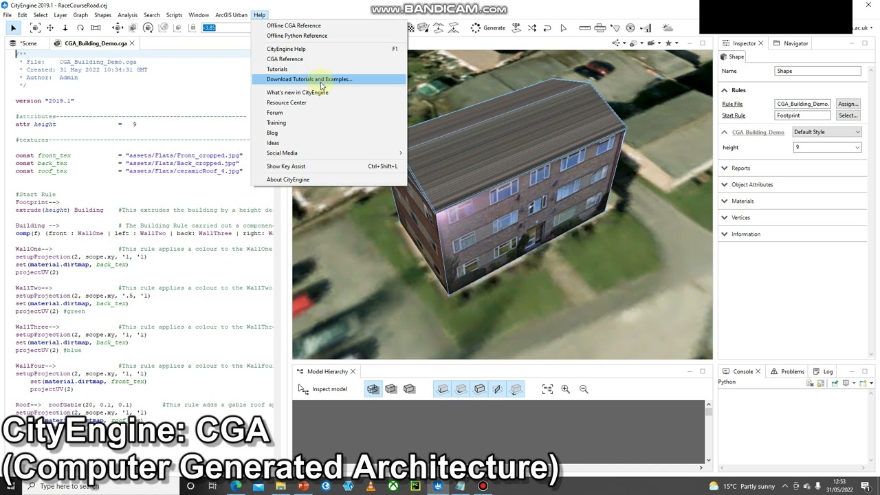The image size is (880, 495).
Task: Click the Select start rule button
Action: coord(847,115)
